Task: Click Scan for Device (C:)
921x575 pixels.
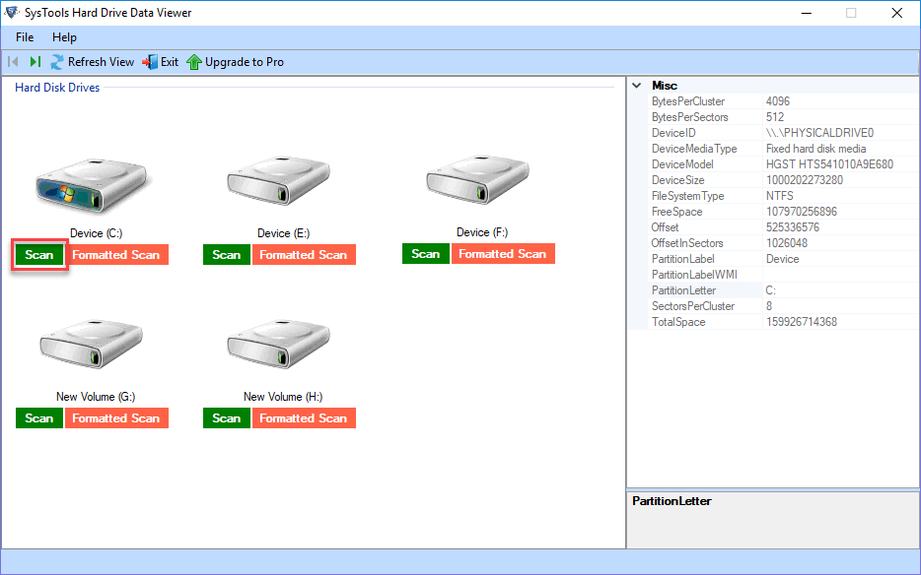Action: (x=39, y=255)
